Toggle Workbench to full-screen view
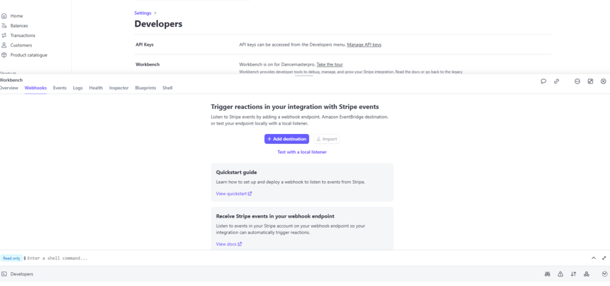 [590, 81]
